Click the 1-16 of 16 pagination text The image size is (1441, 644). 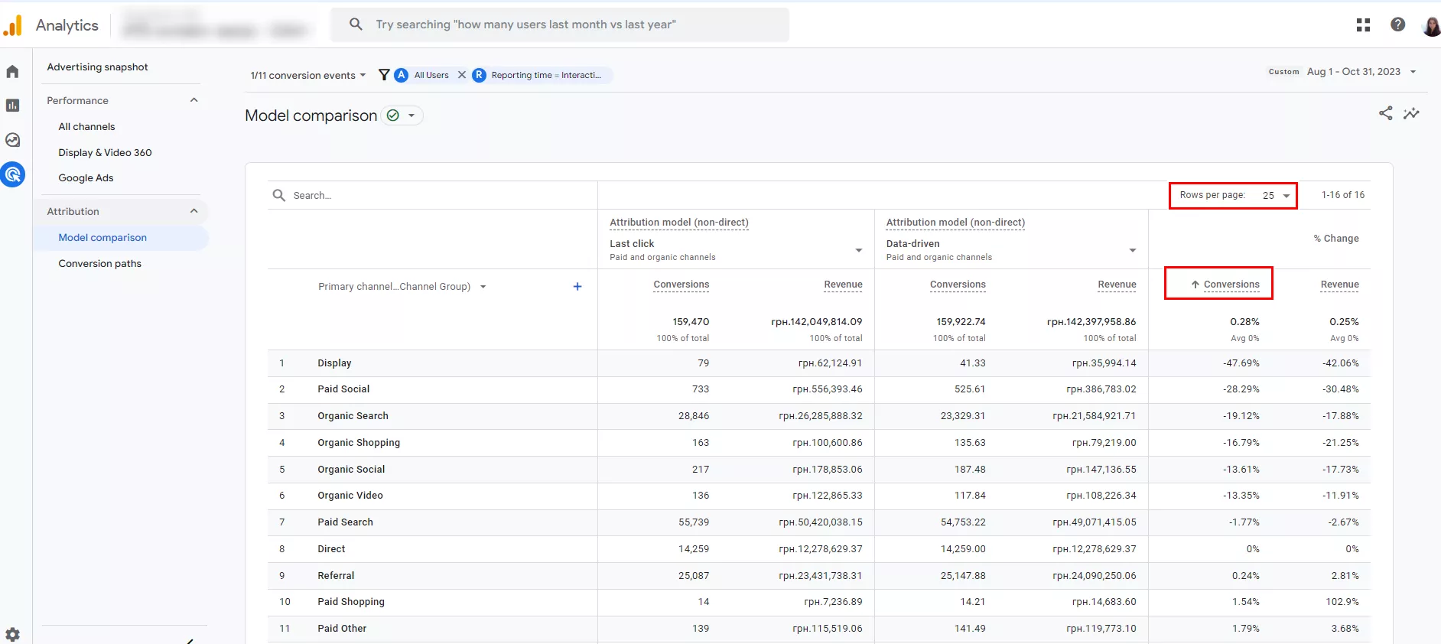tap(1342, 195)
